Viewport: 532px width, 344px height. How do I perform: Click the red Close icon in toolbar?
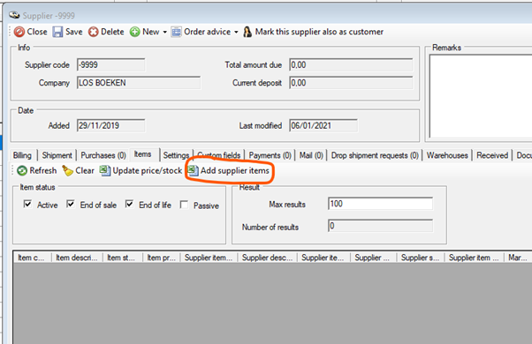point(19,32)
